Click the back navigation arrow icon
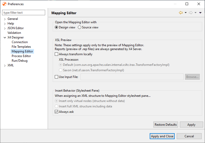The image size is (205, 143). (181, 13)
